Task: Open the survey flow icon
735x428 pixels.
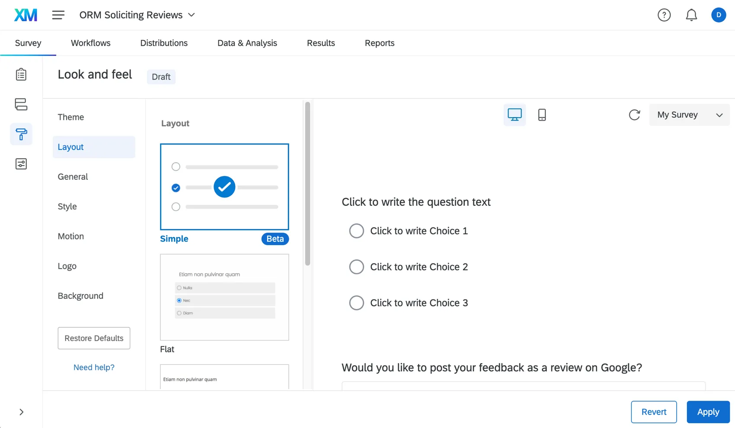Action: coord(21,104)
